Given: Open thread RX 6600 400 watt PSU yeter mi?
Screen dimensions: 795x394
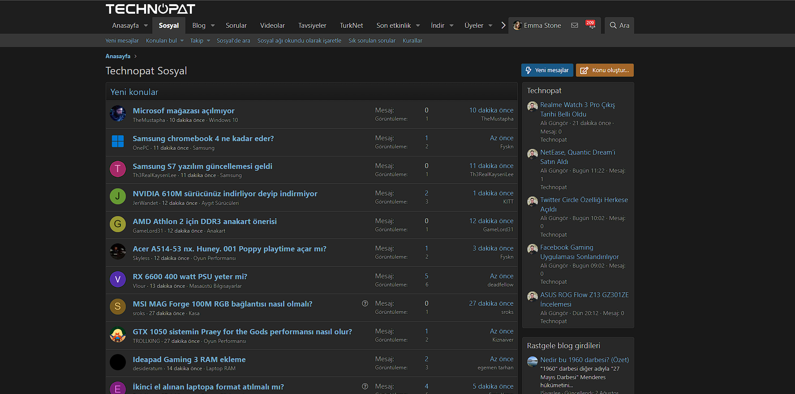Looking at the screenshot, I should click(190, 277).
